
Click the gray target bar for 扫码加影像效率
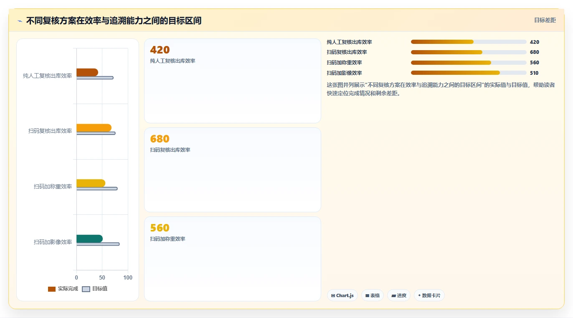coord(98,244)
